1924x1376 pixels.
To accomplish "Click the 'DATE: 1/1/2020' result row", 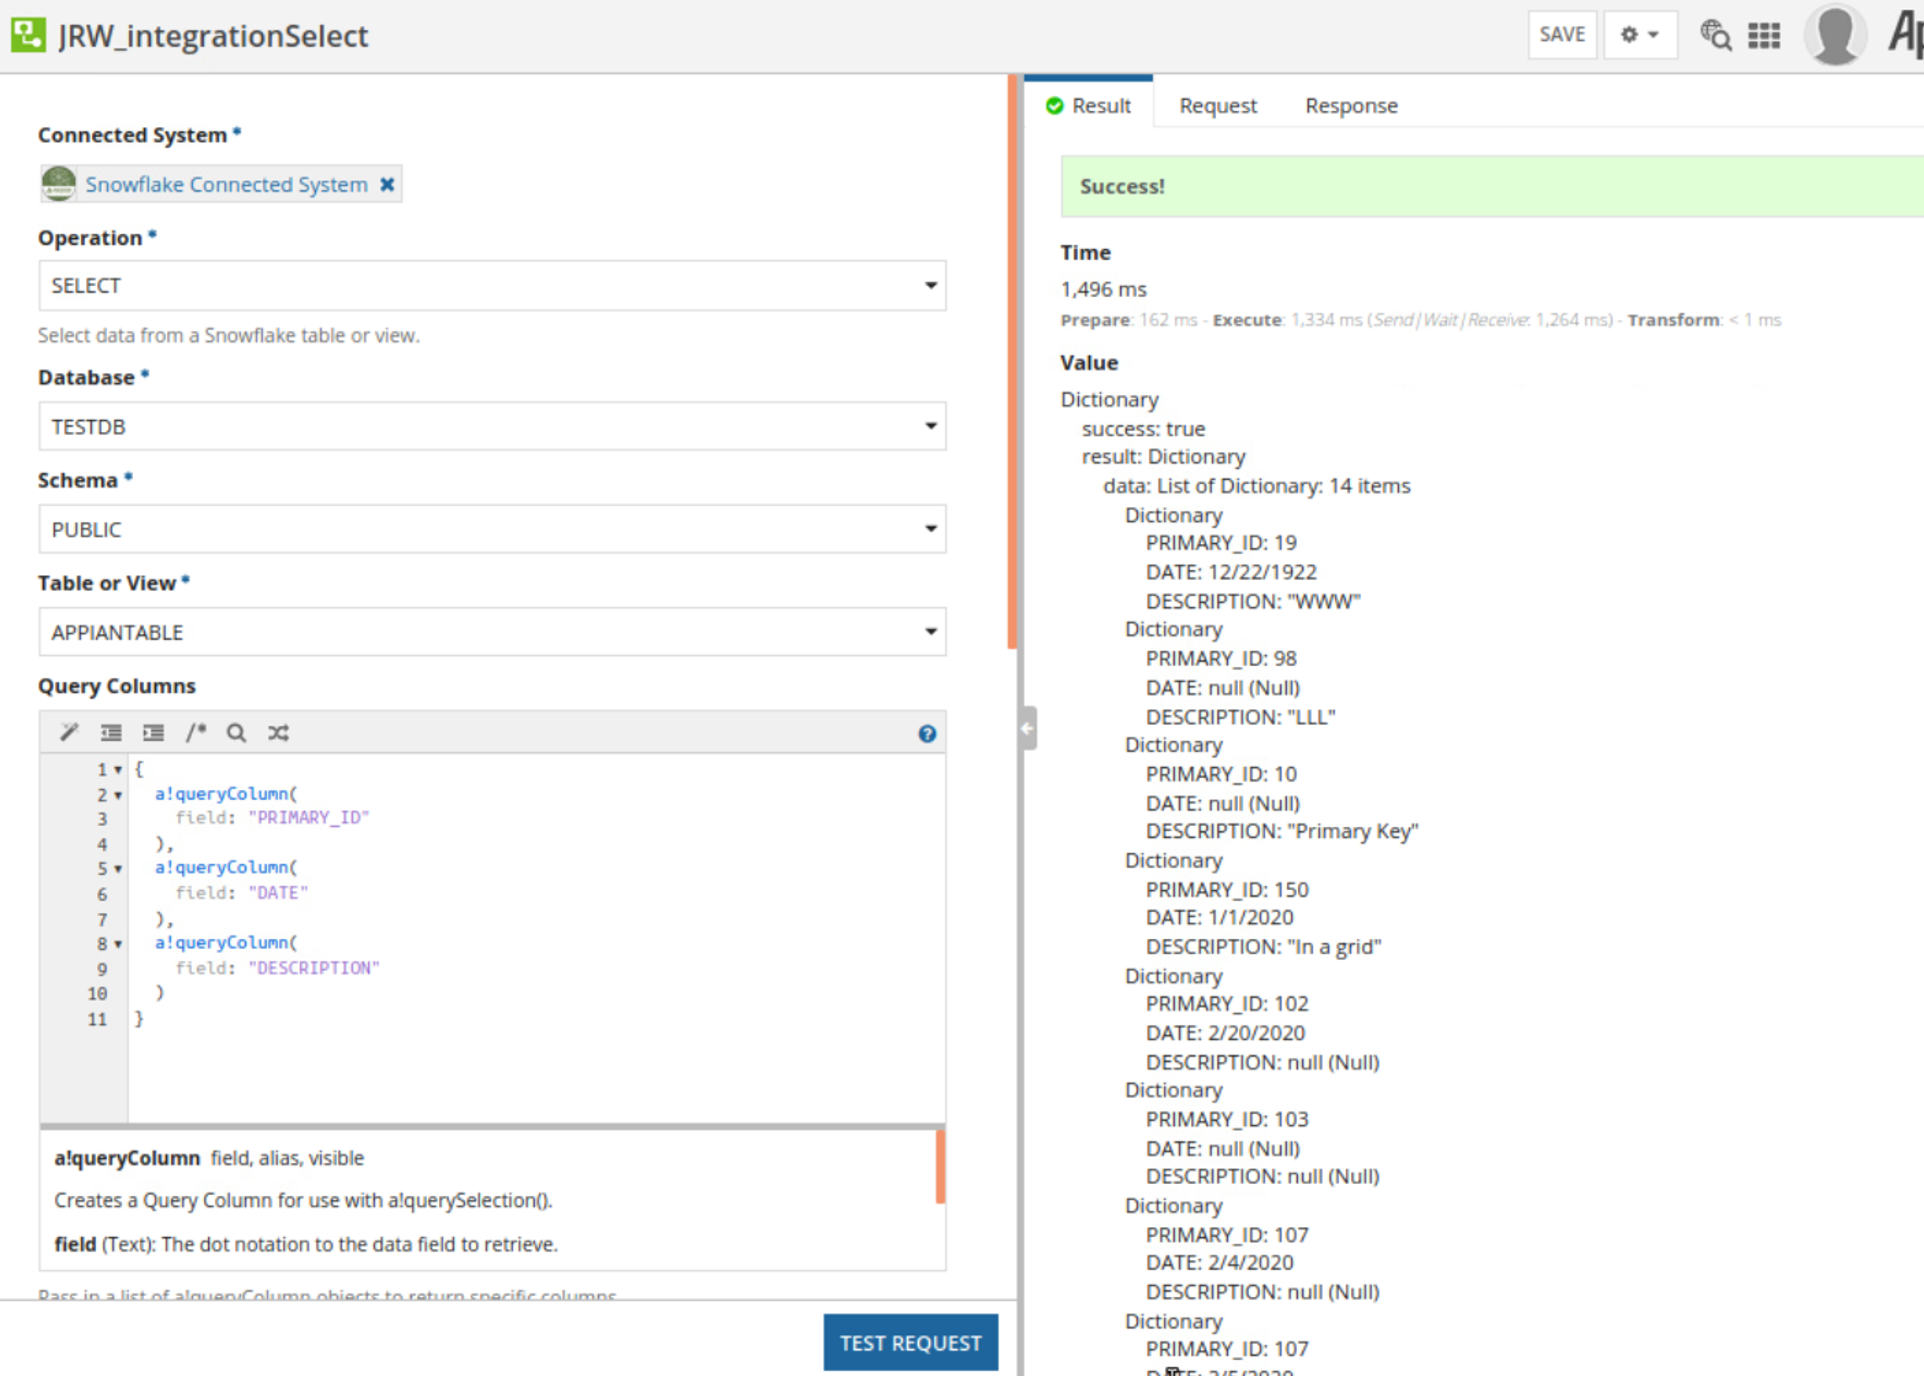I will point(1220,918).
